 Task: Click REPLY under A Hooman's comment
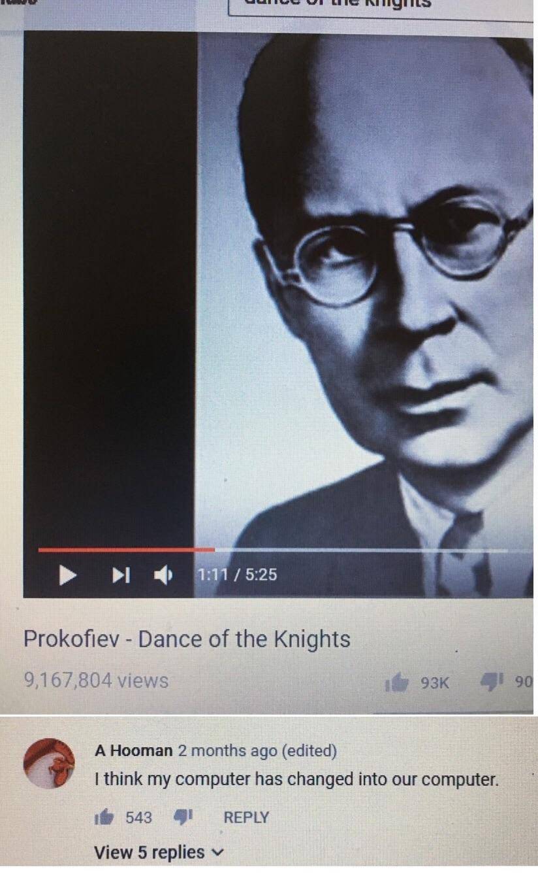pyautogui.click(x=246, y=817)
